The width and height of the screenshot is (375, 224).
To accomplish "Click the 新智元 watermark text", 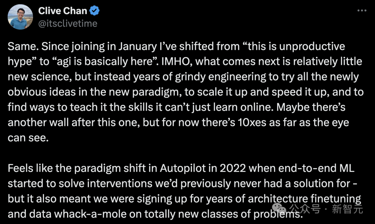I will 347,209.
